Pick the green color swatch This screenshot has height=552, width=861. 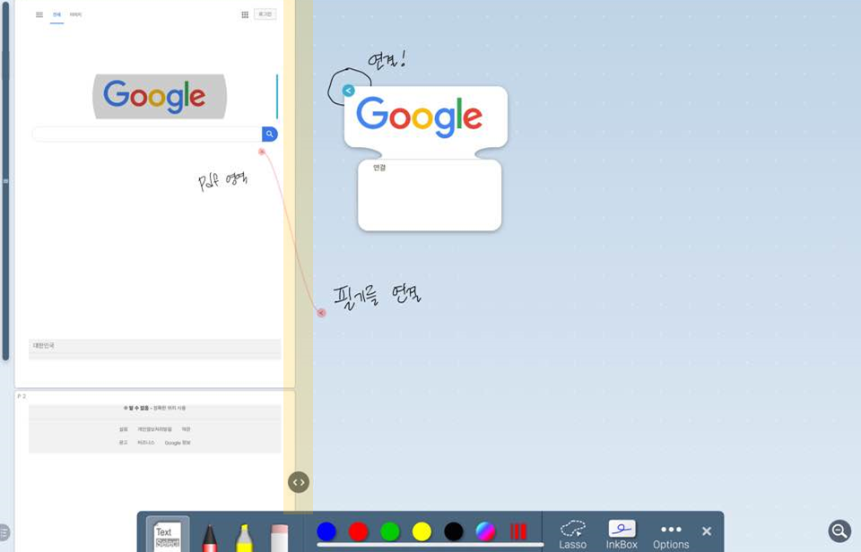tap(390, 531)
